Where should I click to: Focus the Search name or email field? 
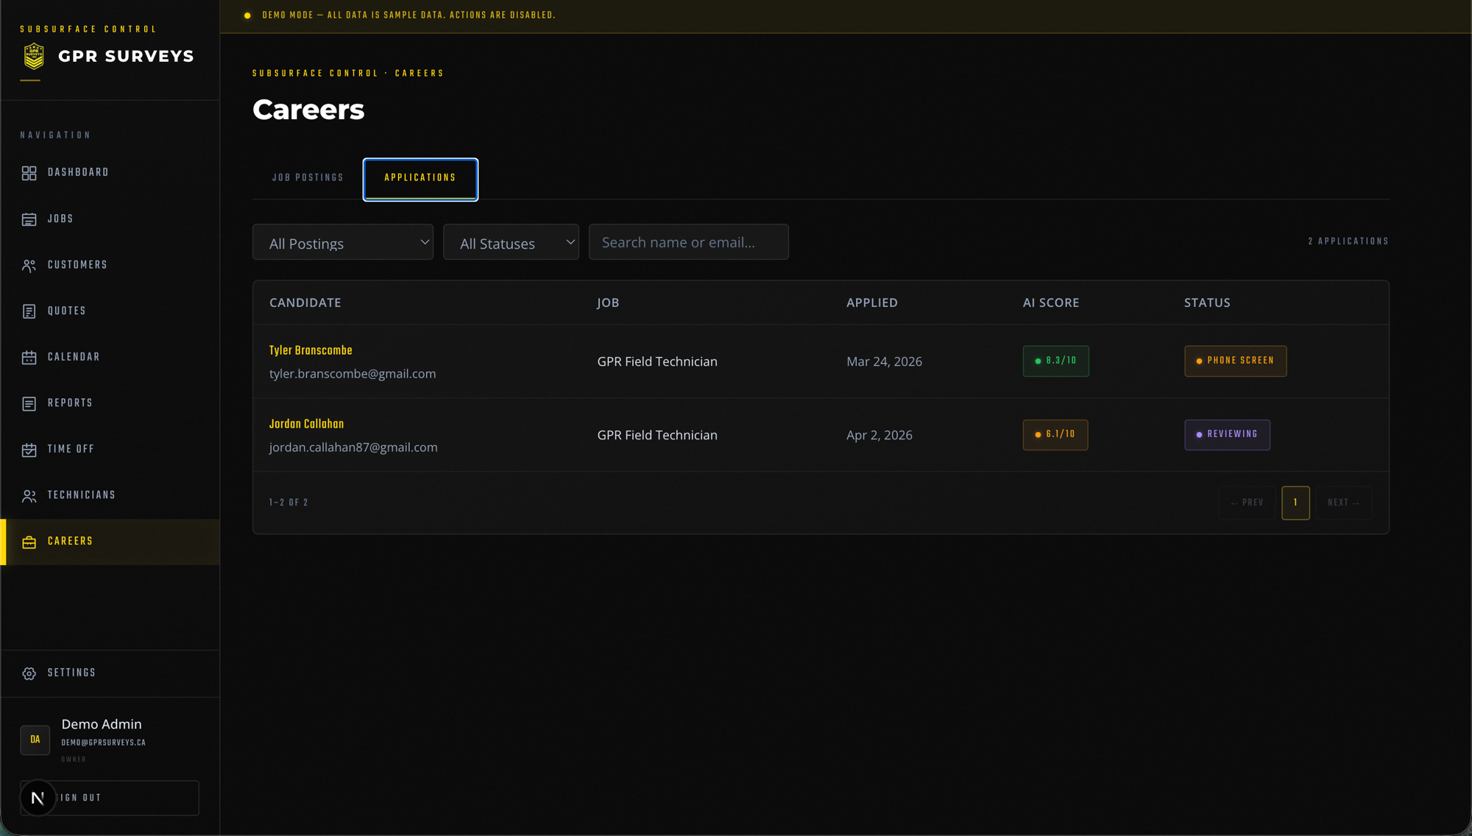688,242
